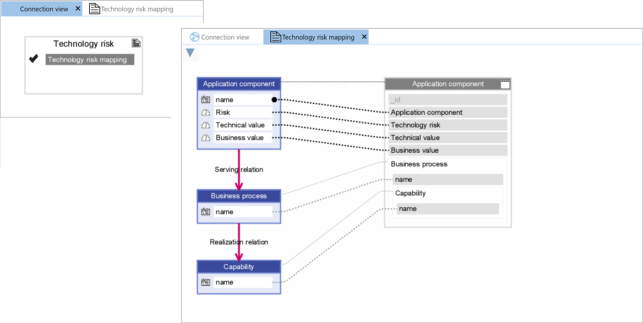Expand the Capability group in the table
643x323 pixels.
click(x=410, y=193)
